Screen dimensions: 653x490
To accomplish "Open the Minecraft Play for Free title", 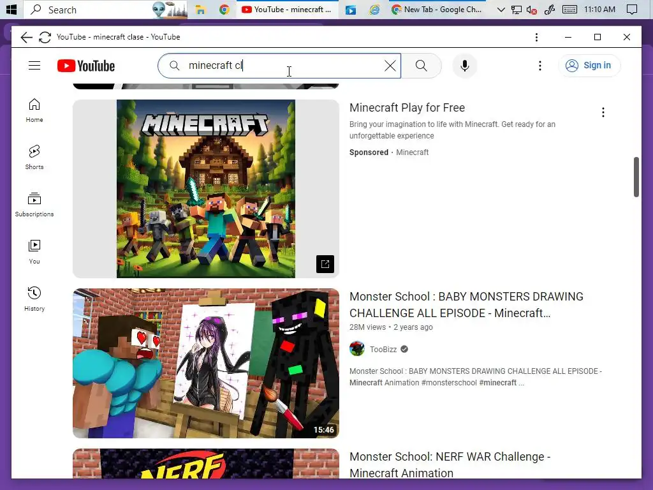I will pyautogui.click(x=407, y=107).
